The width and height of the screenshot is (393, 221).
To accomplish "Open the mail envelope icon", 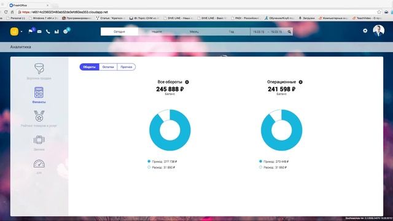I will click(39, 31).
